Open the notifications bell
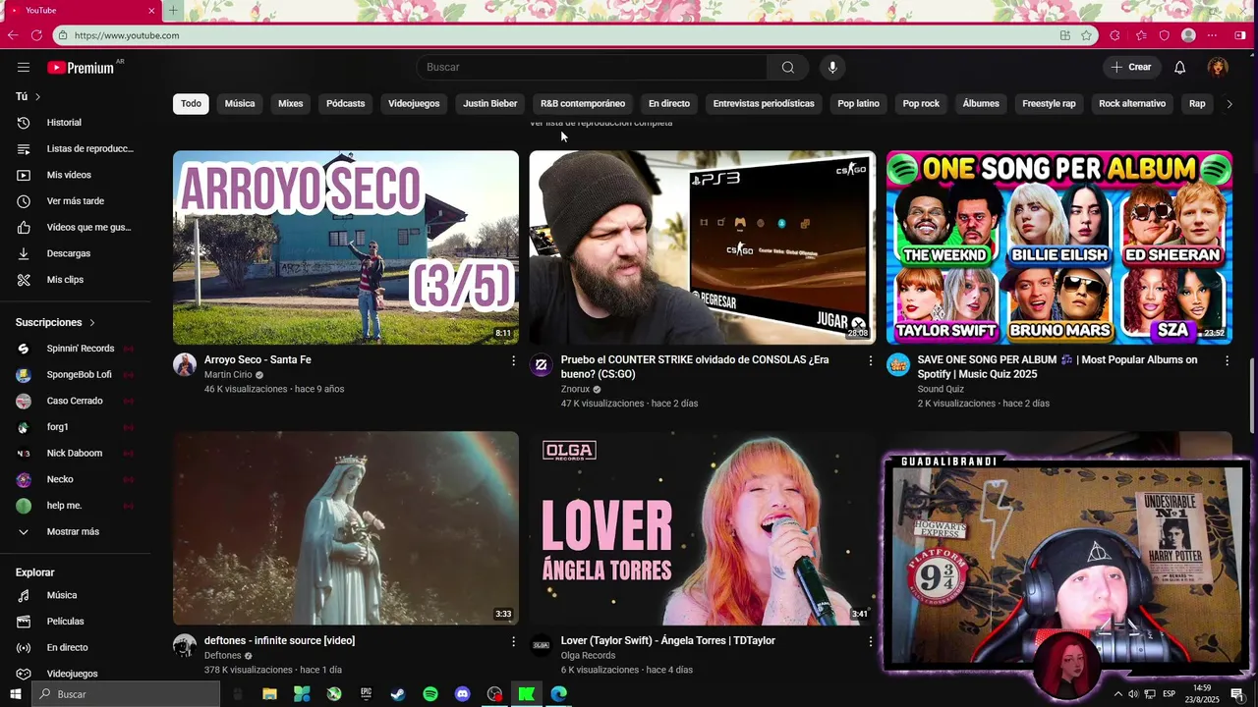 coord(1179,67)
